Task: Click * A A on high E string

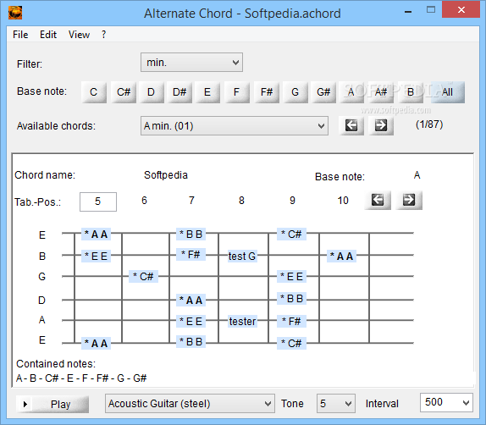Action: [x=96, y=234]
